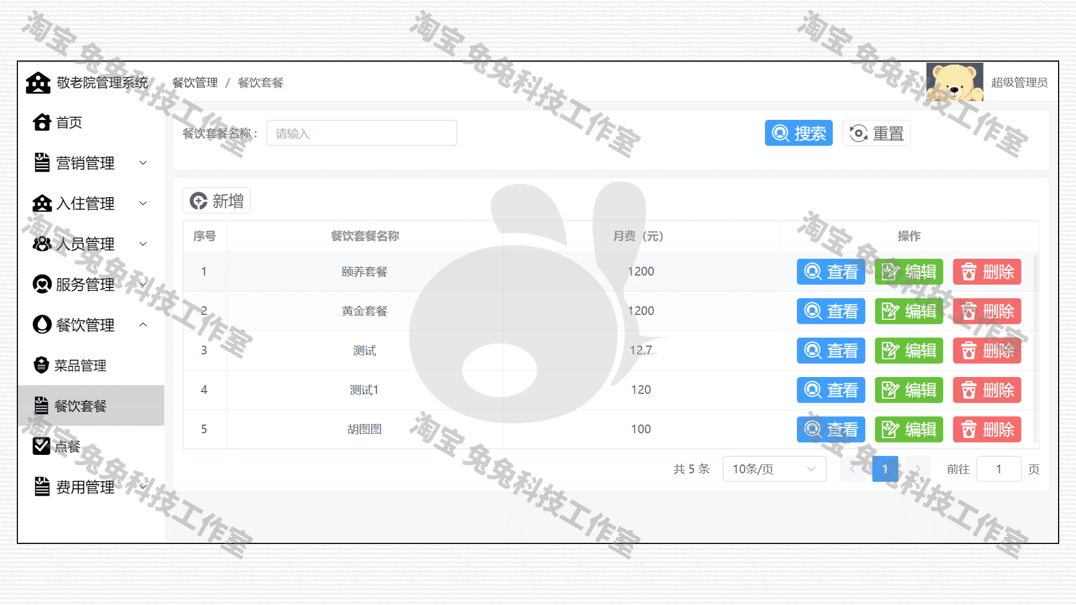Click 超级管理员 username label
The width and height of the screenshot is (1076, 605).
[1019, 82]
